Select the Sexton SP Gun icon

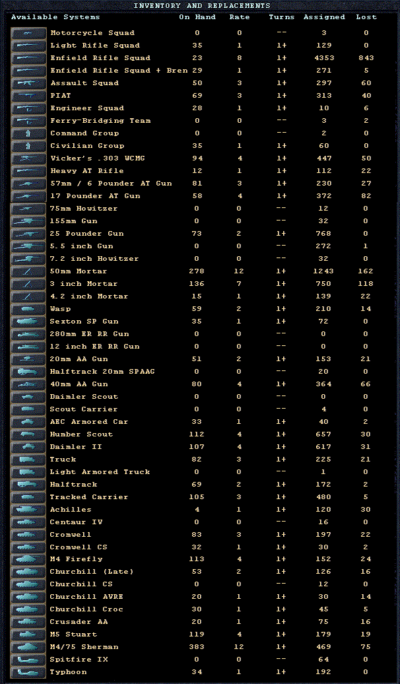coord(28,322)
